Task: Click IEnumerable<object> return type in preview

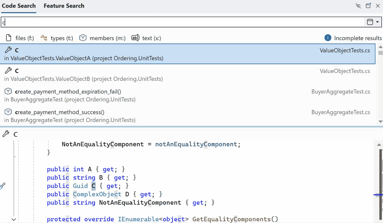Action: pyautogui.click(x=153, y=219)
